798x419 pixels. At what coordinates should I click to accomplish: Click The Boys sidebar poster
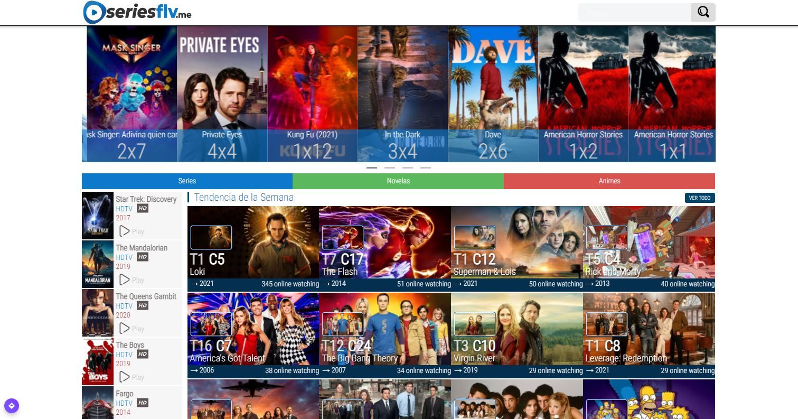click(x=98, y=361)
